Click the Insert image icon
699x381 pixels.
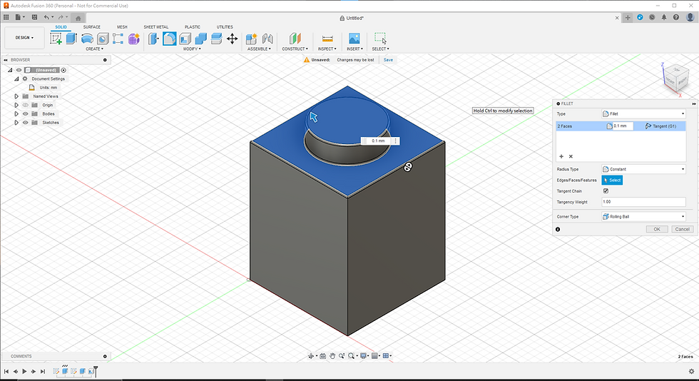coord(354,39)
